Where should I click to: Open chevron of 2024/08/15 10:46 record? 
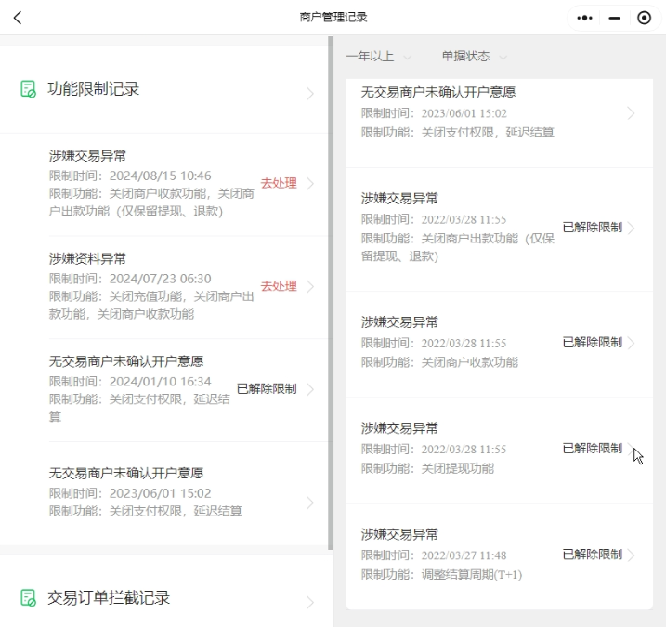310,184
